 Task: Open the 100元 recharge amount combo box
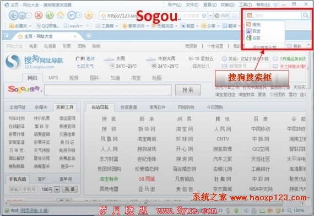(50, 189)
